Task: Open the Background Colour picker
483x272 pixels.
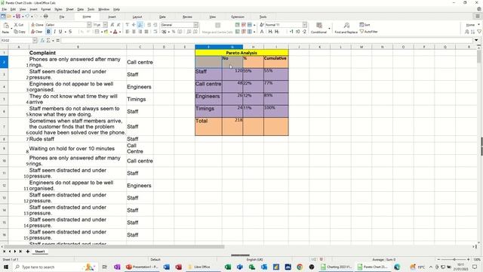Action: point(106,32)
